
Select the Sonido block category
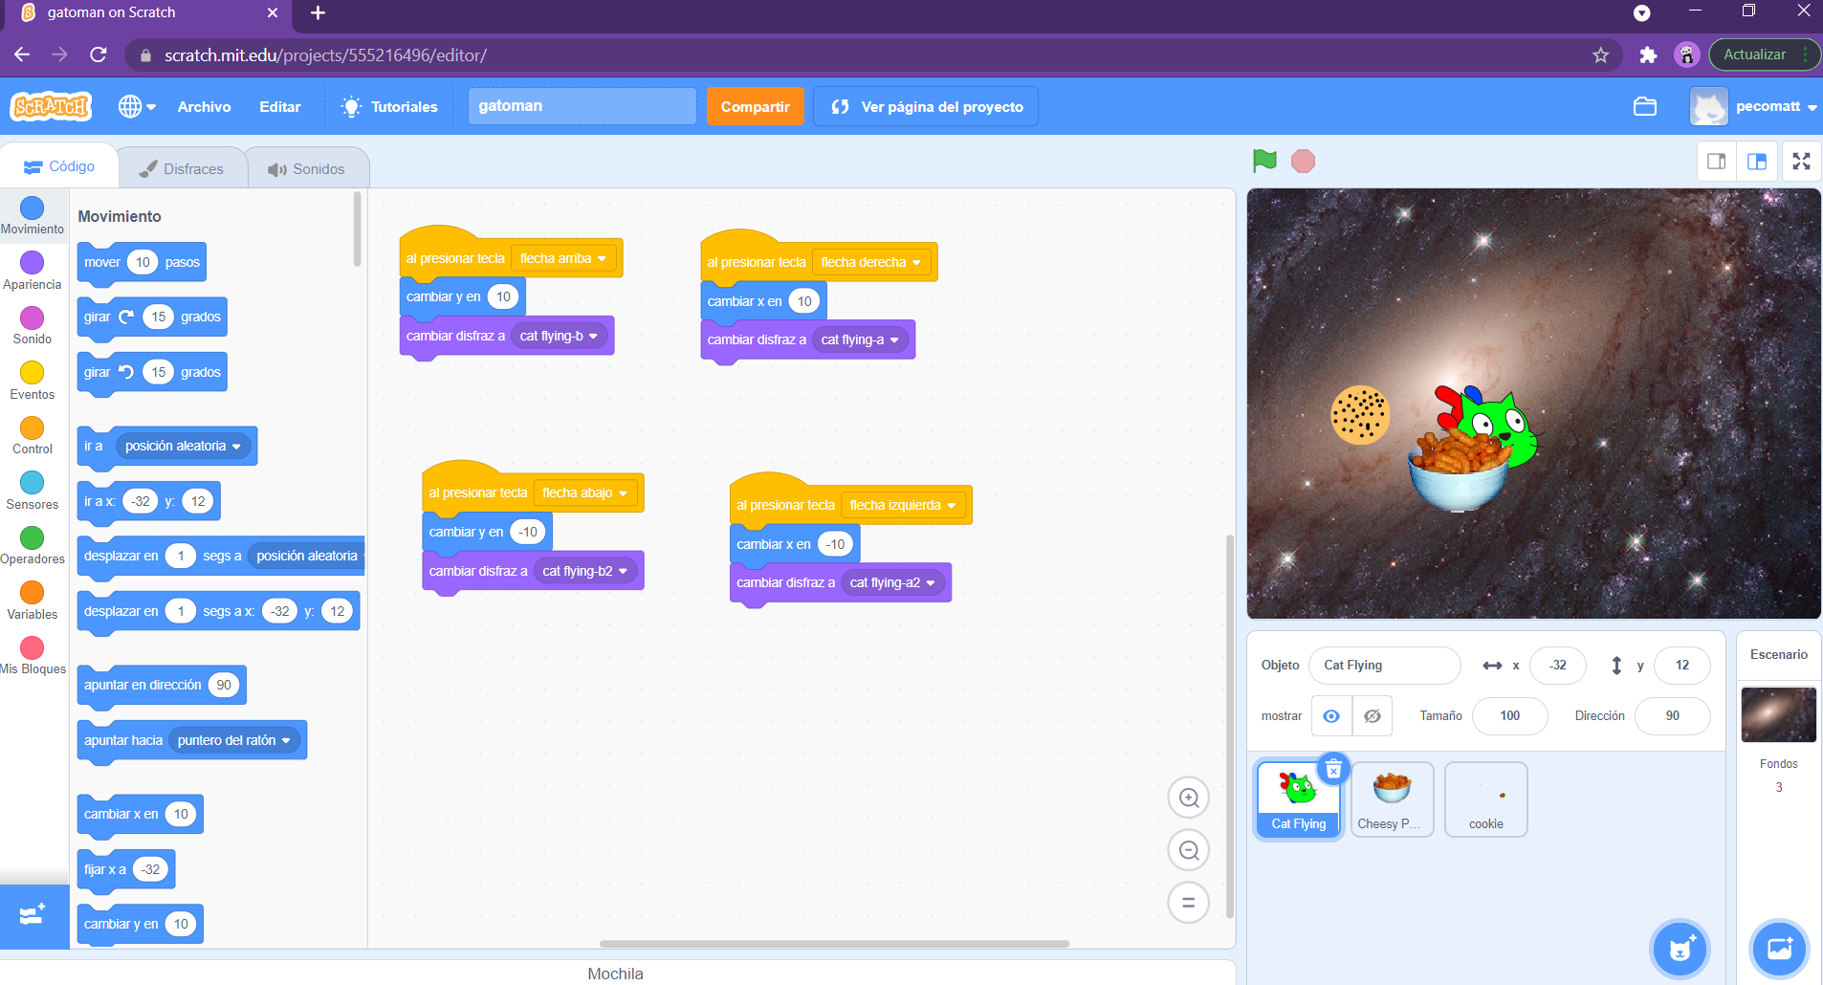[x=33, y=325]
